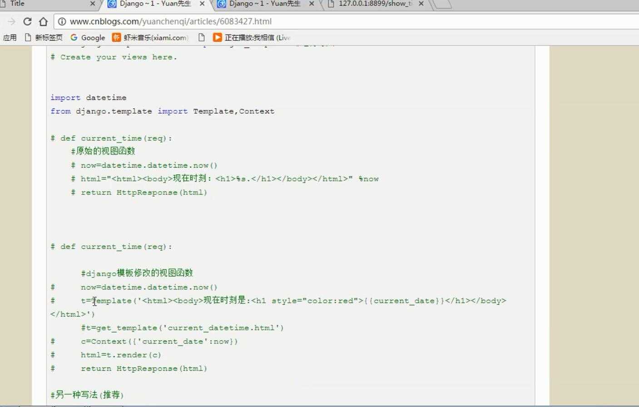Viewport: 639px width, 407px height.
Task: Click the first '# def current_time(req):' line
Action: [111, 139]
